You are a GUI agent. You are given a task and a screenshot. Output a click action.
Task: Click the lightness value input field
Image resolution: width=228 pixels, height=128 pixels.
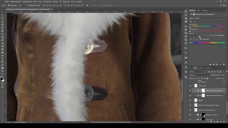coord(222,34)
